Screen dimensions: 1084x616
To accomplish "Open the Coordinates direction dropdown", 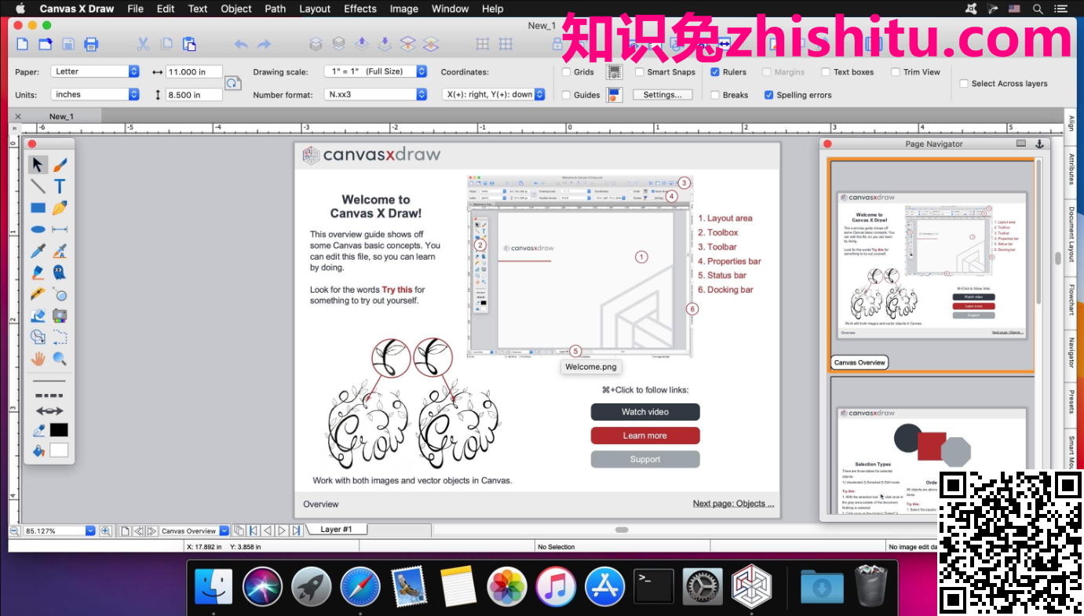I will coord(494,94).
